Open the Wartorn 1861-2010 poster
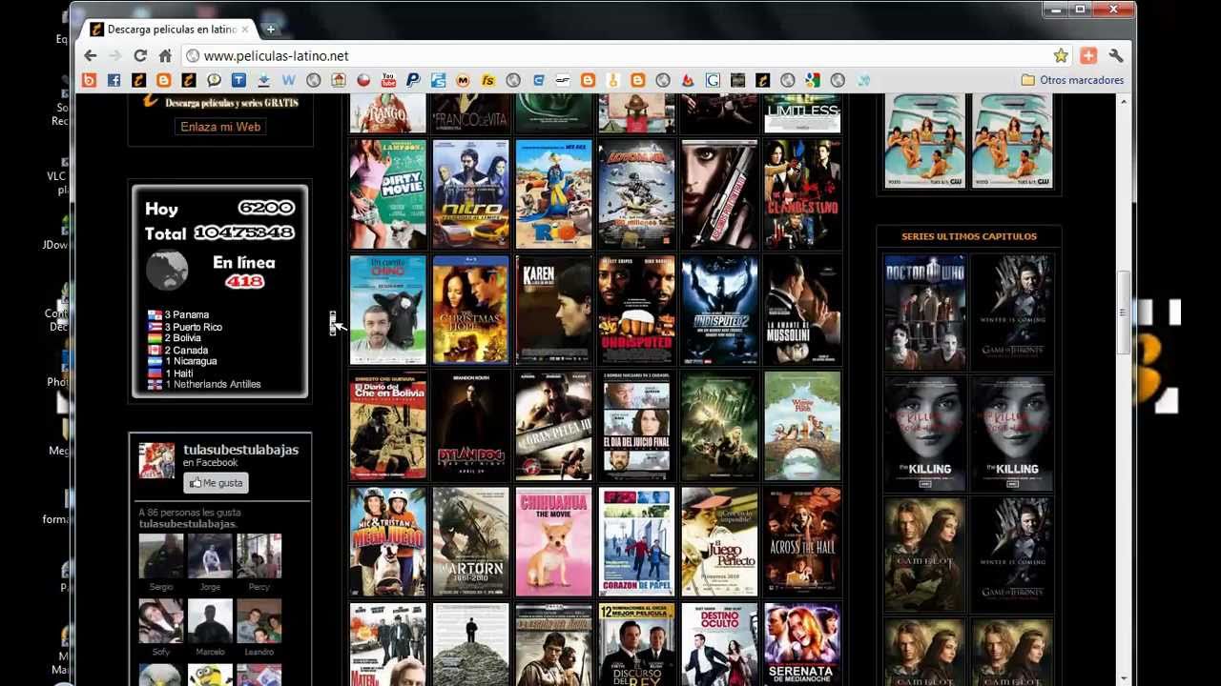The width and height of the screenshot is (1221, 686). click(470, 542)
